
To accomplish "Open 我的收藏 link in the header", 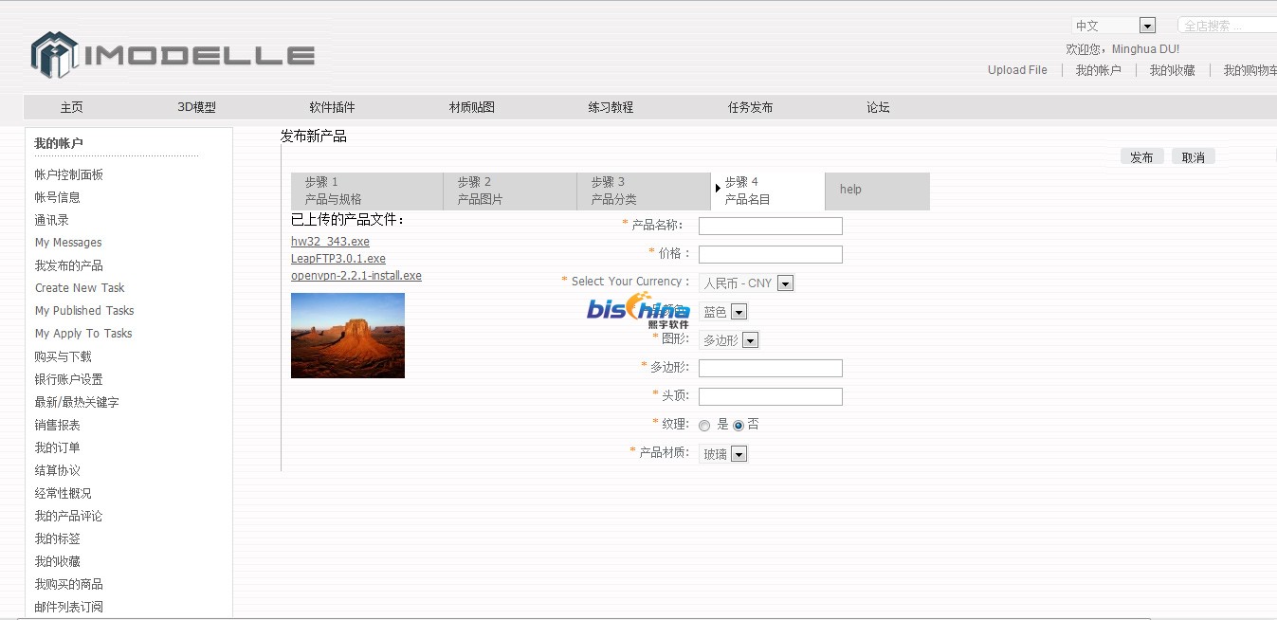I will point(1172,70).
